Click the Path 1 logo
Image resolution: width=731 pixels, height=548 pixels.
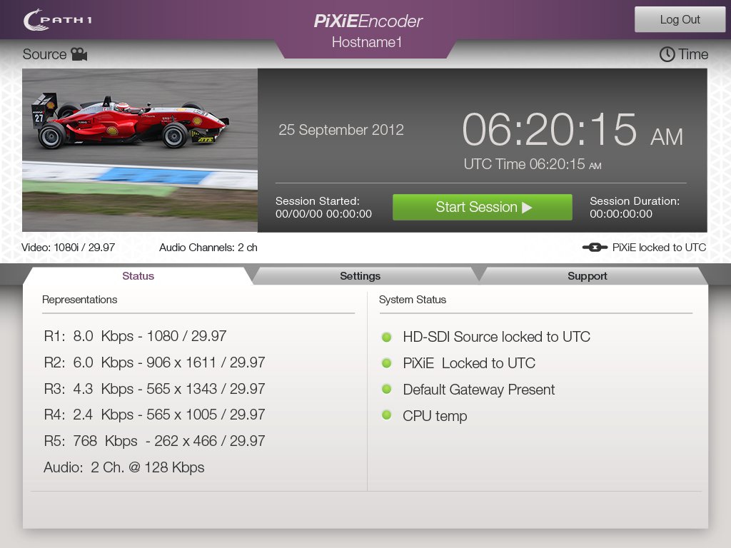pos(58,20)
